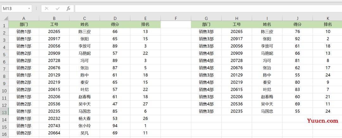Click the Insert Function fx icon
The image size is (342, 138).
tap(68, 9)
